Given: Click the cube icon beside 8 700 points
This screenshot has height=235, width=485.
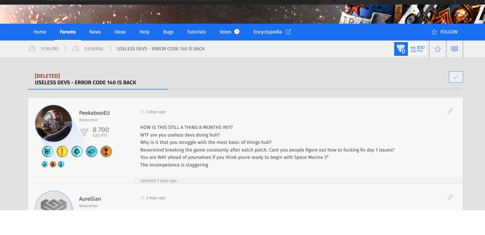Looking at the screenshot, I should (x=84, y=132).
